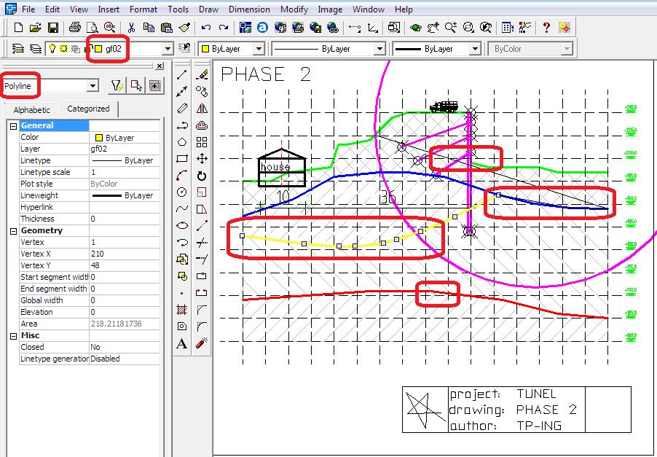This screenshot has width=657, height=457.
Task: Select the Circle draw tool
Action: point(182,192)
